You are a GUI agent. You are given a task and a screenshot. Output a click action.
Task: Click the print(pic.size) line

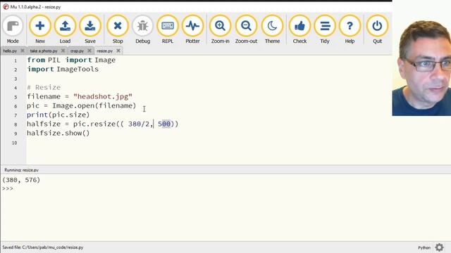click(x=58, y=115)
